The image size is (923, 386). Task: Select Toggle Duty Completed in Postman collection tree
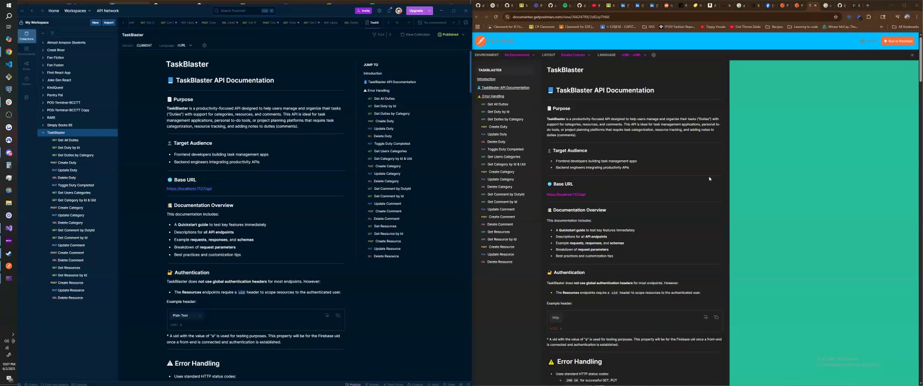pos(76,185)
